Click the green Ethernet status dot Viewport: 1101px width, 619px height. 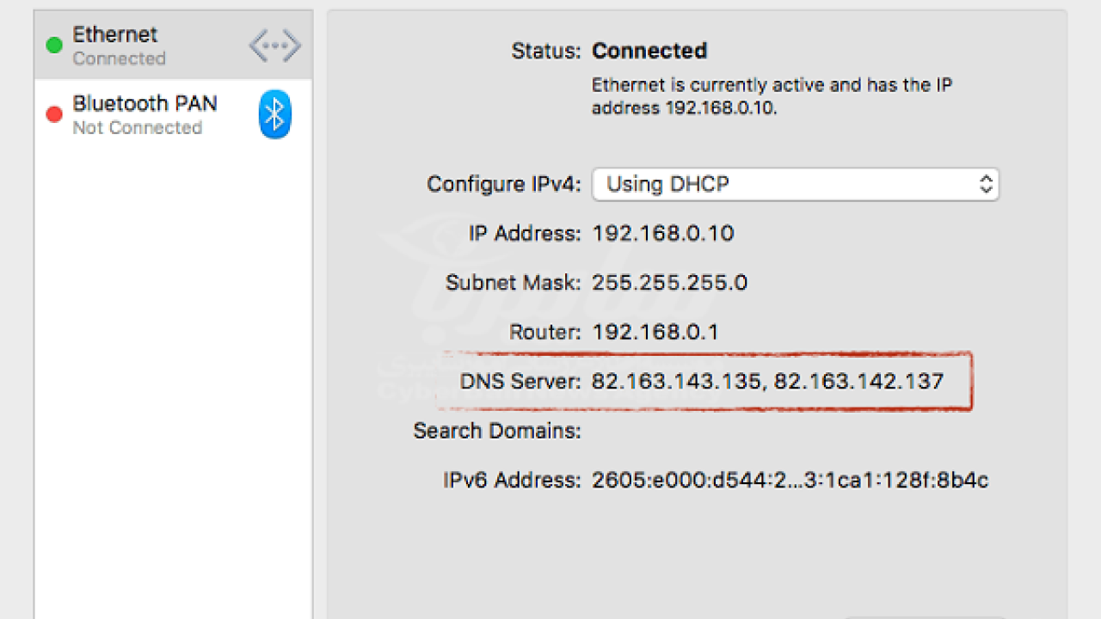pos(54,46)
